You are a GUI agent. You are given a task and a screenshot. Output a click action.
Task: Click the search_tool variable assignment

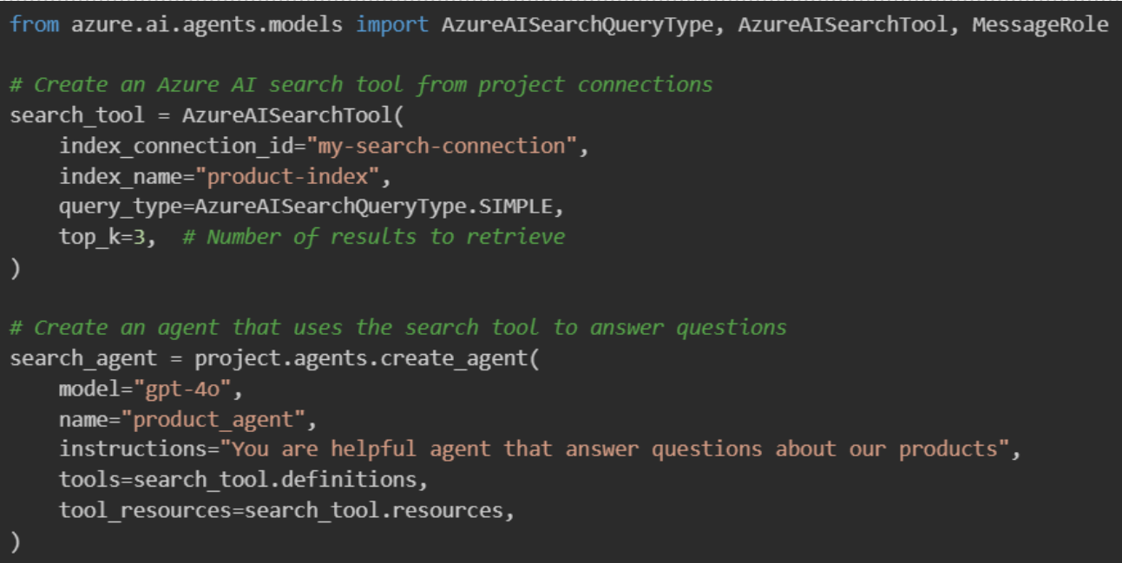(x=77, y=115)
